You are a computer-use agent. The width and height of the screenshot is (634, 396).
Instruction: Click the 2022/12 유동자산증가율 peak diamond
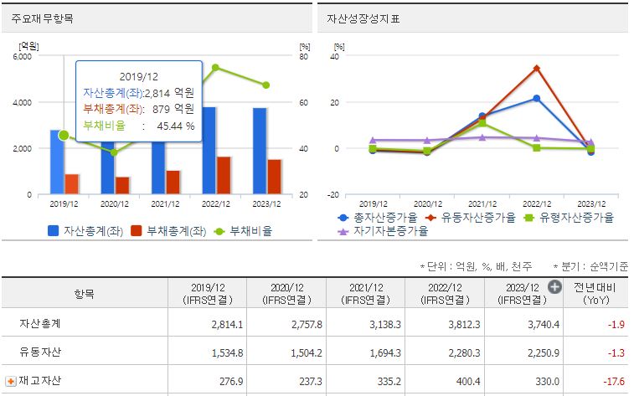click(537, 69)
